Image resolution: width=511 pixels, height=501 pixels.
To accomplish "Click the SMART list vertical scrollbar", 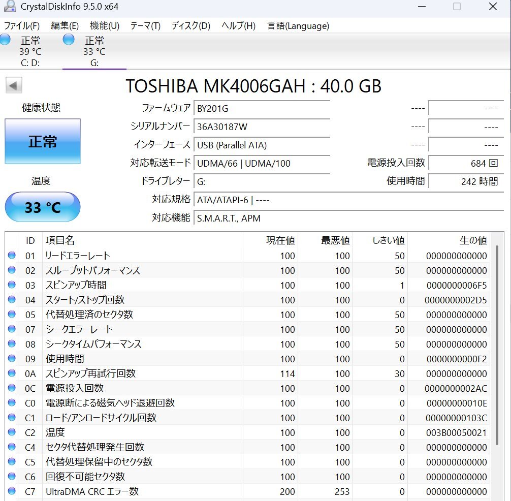I will (x=497, y=346).
